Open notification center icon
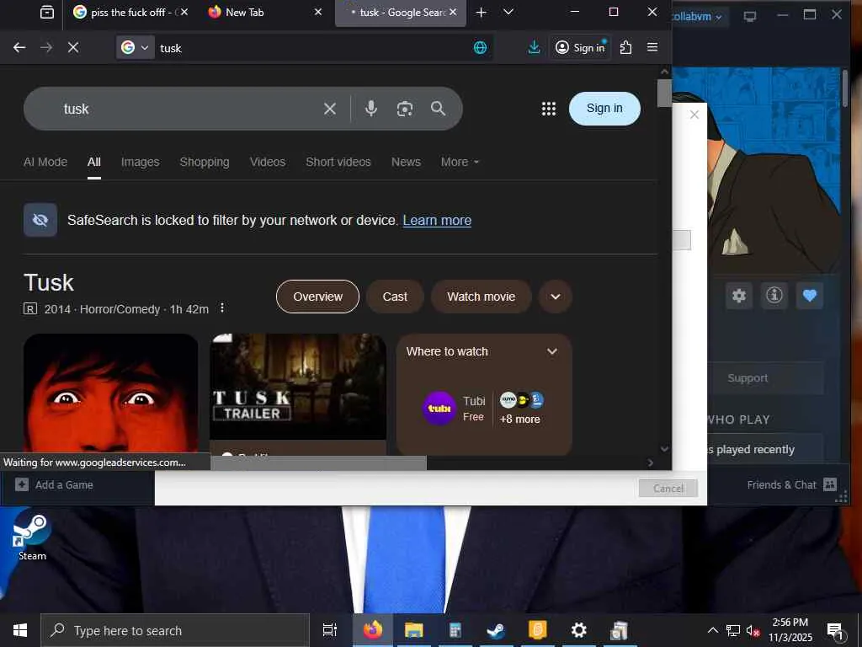Image resolution: width=862 pixels, height=647 pixels. click(835, 630)
